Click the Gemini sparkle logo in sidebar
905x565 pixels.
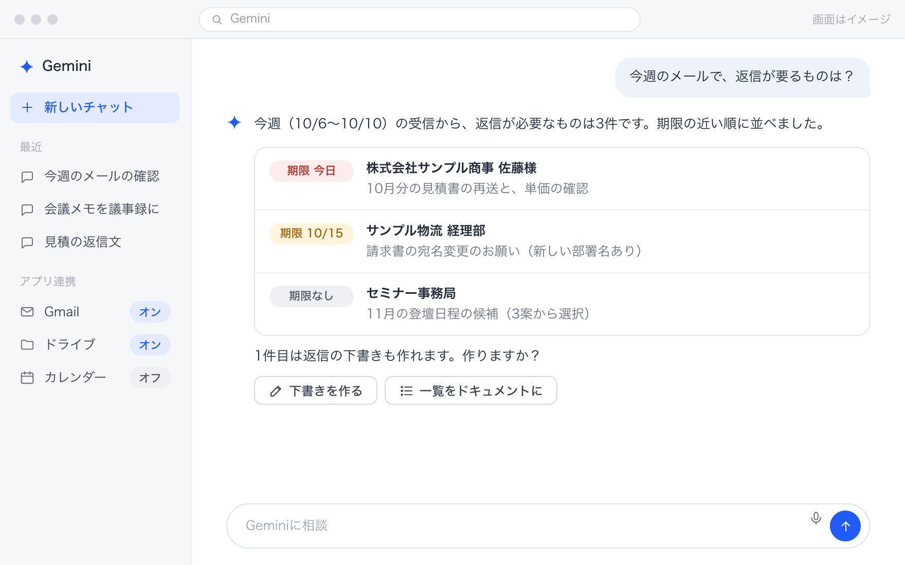point(27,67)
